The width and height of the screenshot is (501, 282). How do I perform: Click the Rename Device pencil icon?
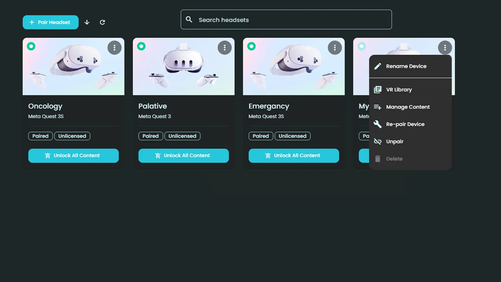coord(377,66)
